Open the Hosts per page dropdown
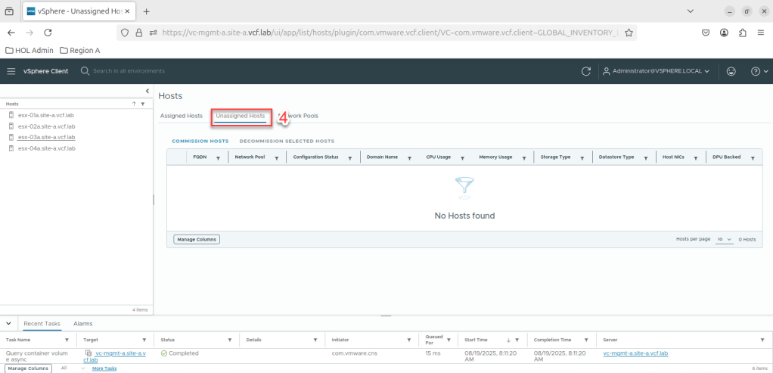This screenshot has width=773, height=373. [x=724, y=239]
